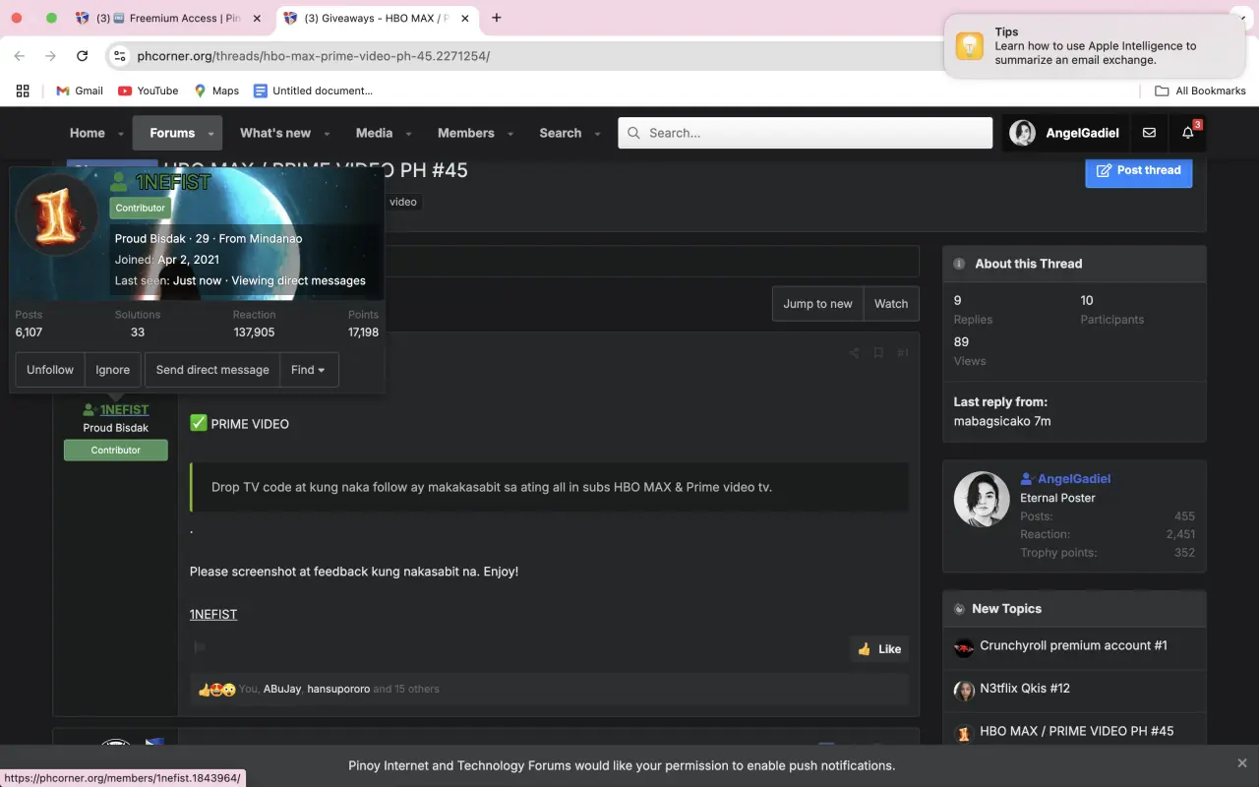This screenshot has width=1259, height=787.
Task: Open the Chrome apps grid icon
Action: [23, 91]
